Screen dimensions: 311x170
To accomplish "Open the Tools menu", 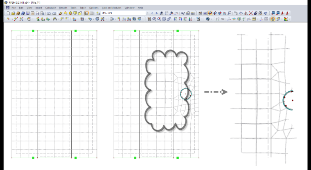I will (x=73, y=8).
